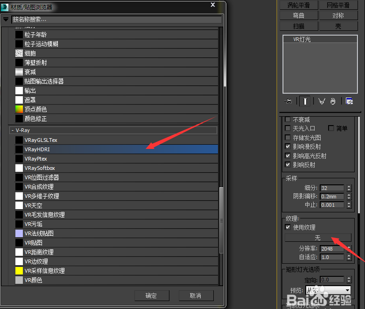
Task: Click the 细分 value field
Action: pos(332,188)
